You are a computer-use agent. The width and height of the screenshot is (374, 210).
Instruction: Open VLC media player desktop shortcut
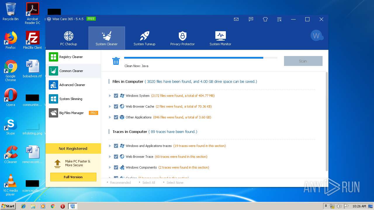click(x=11, y=185)
